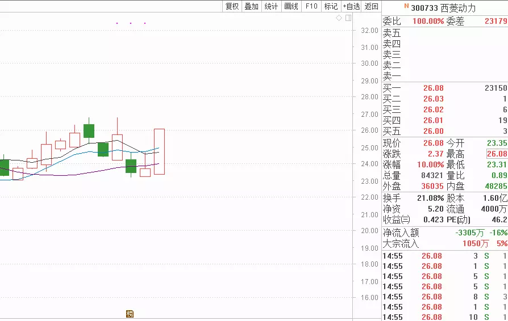Image resolution: width=508 pixels, height=321 pixels.
Task: Select first 14:55 trade tick row
Action: coord(443,256)
